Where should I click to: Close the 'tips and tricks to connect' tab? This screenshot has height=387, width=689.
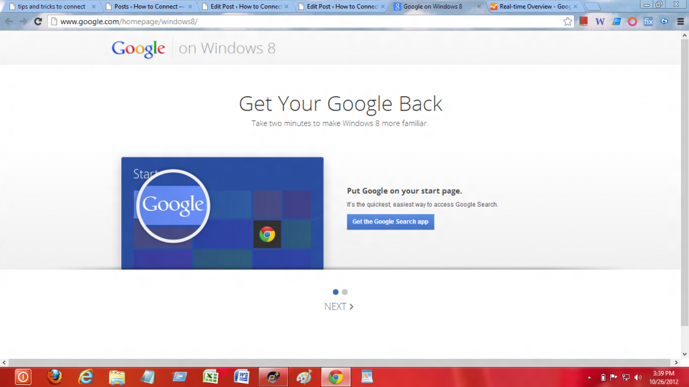click(x=94, y=7)
